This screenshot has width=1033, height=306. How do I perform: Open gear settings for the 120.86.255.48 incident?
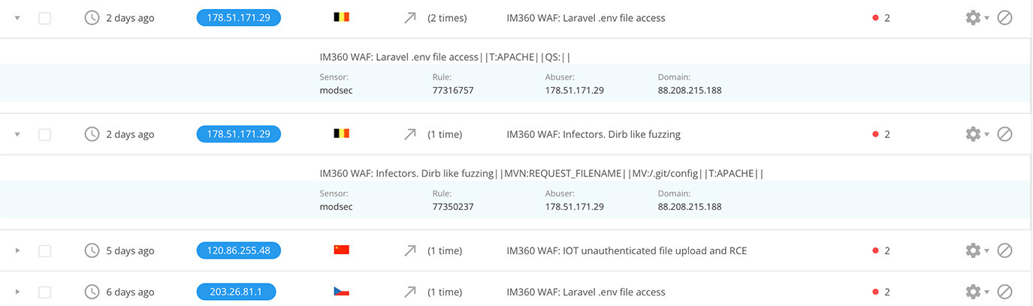coord(973,250)
